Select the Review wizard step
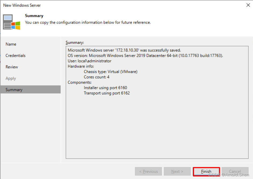 click(30, 67)
